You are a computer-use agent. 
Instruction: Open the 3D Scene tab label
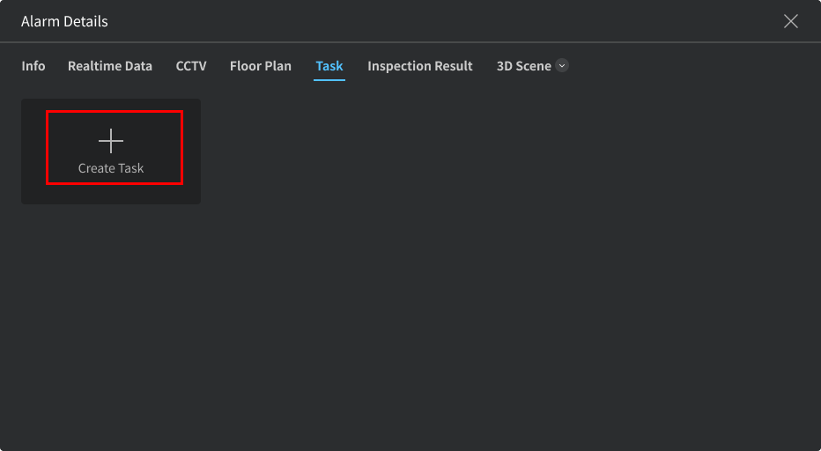(x=523, y=66)
